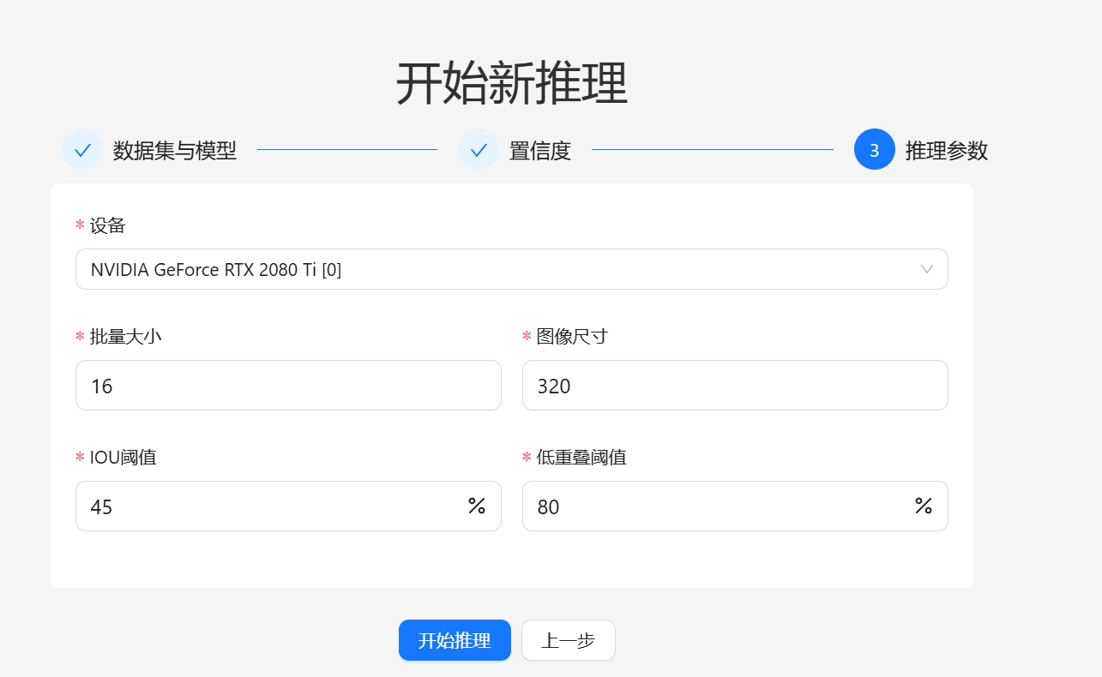Switch to the 置信度 step label
Image resolution: width=1102 pixels, height=677 pixels.
(540, 151)
